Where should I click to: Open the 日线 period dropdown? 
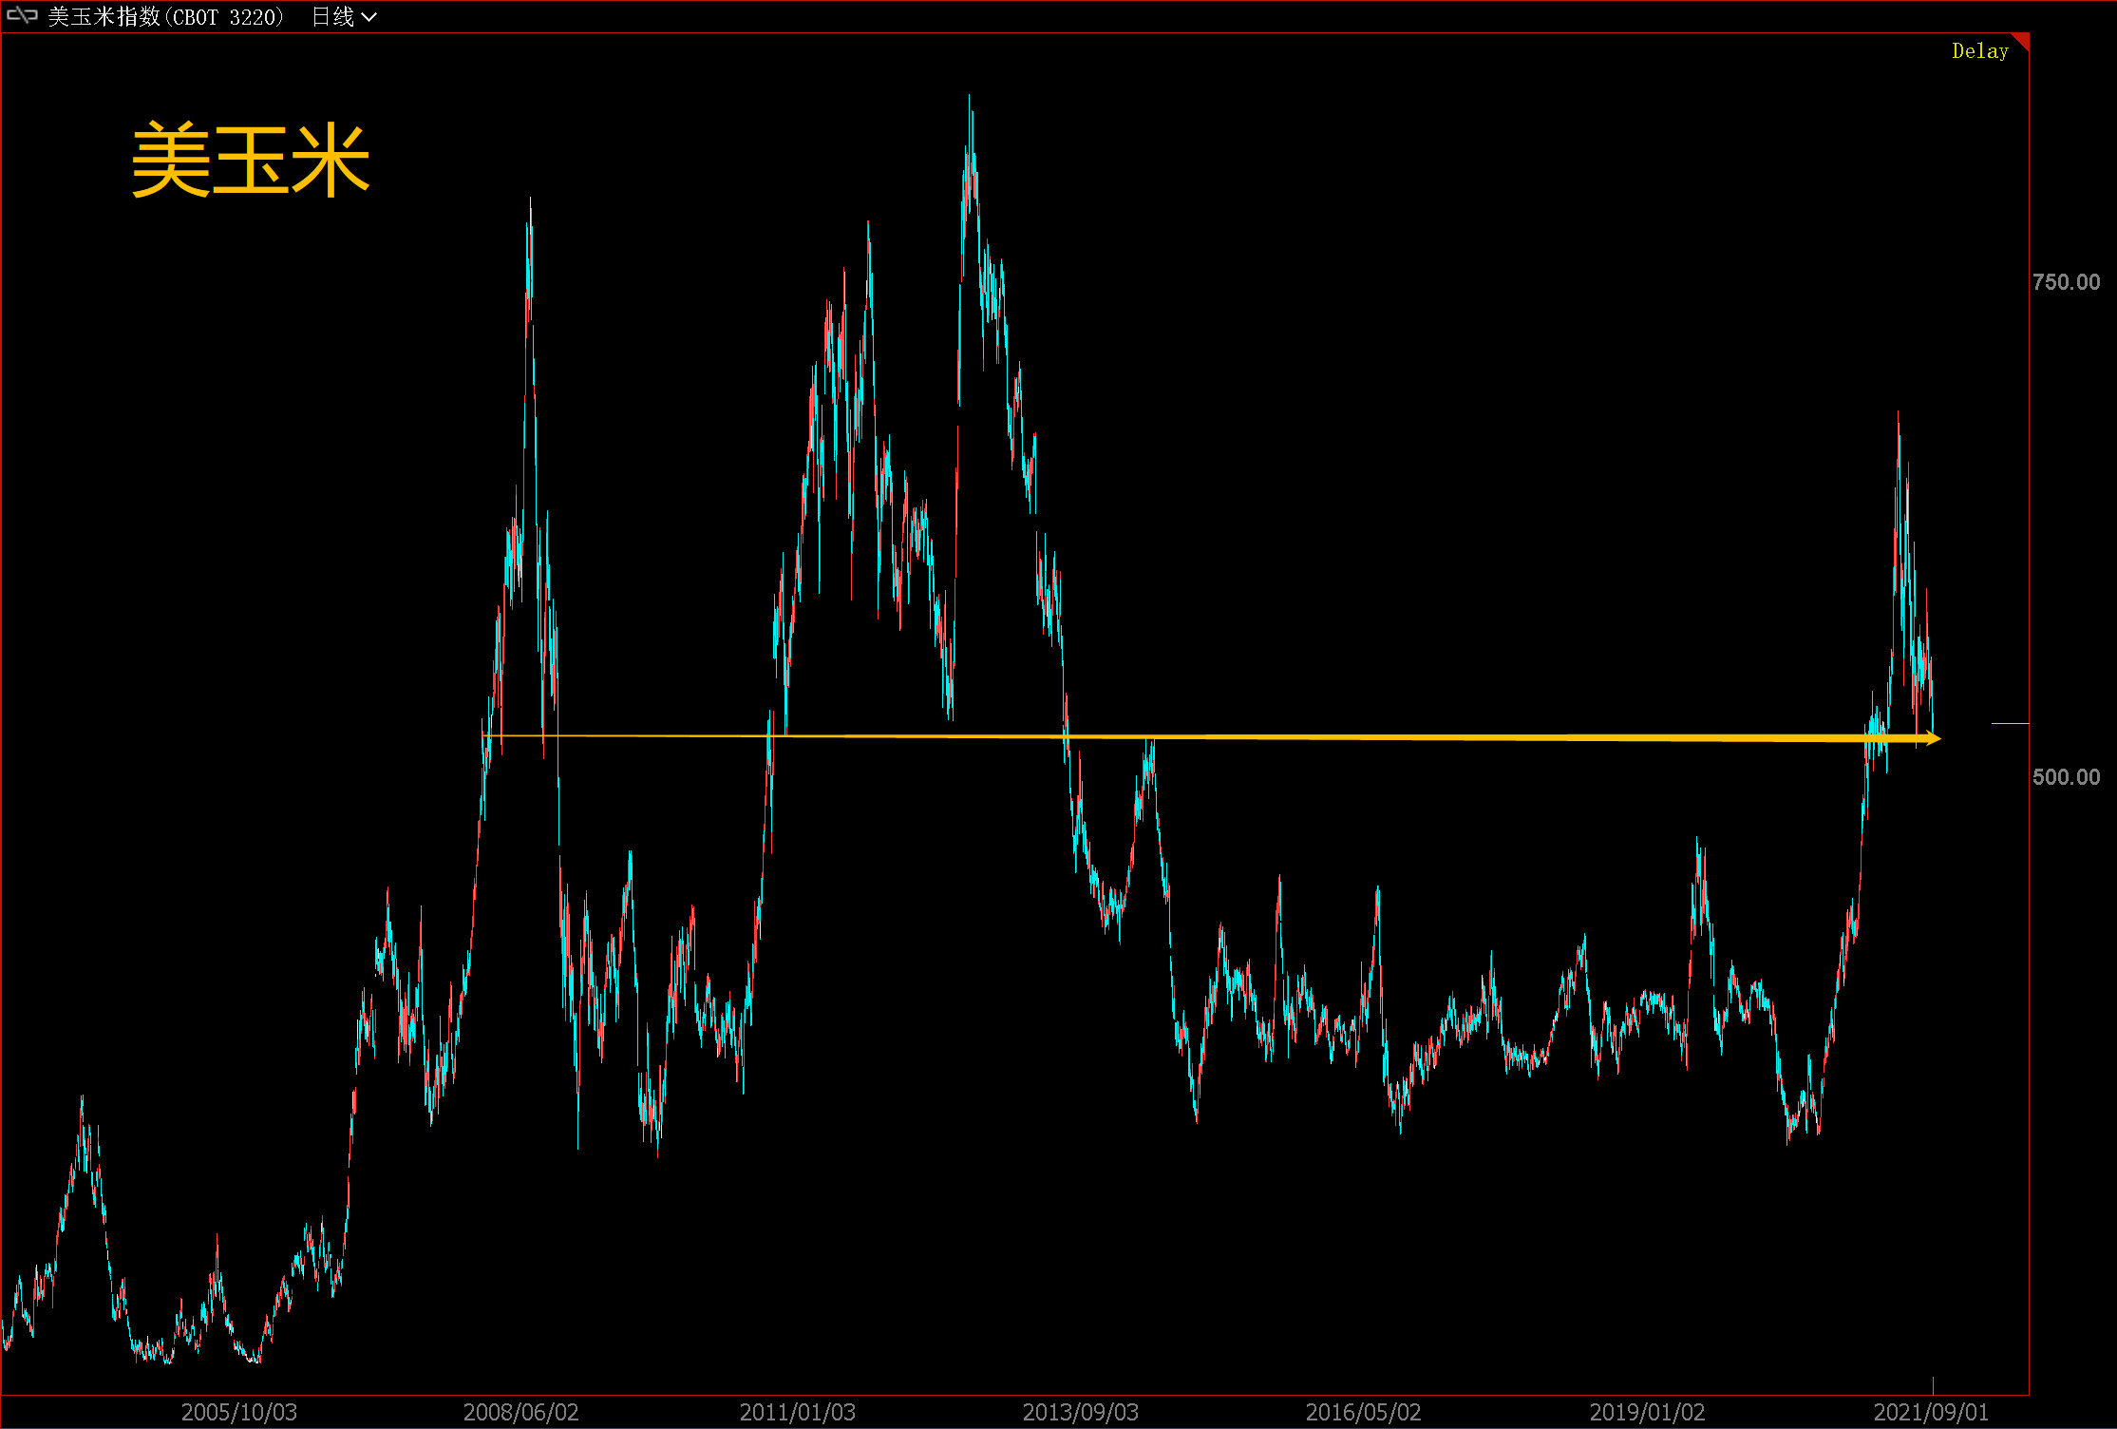click(333, 16)
